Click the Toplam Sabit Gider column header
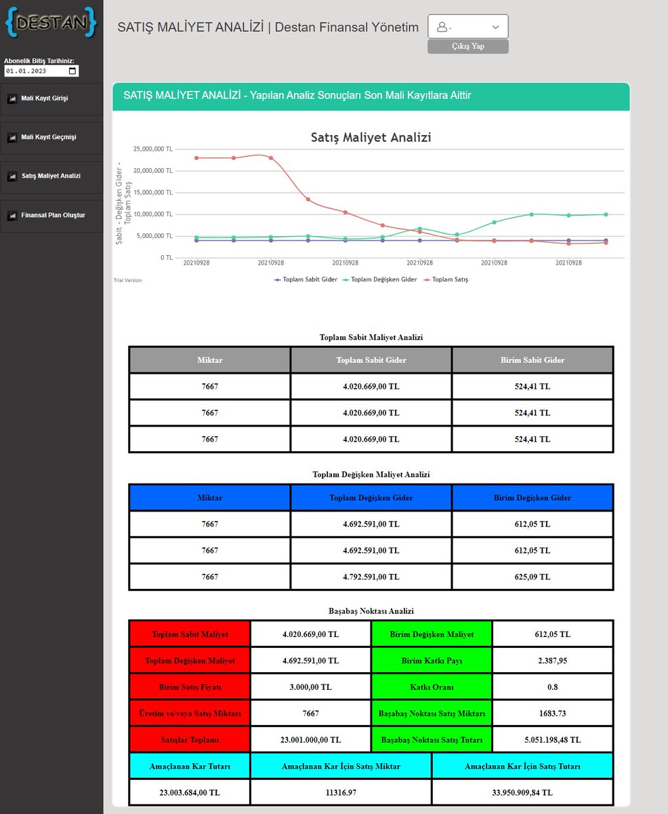 pyautogui.click(x=371, y=360)
